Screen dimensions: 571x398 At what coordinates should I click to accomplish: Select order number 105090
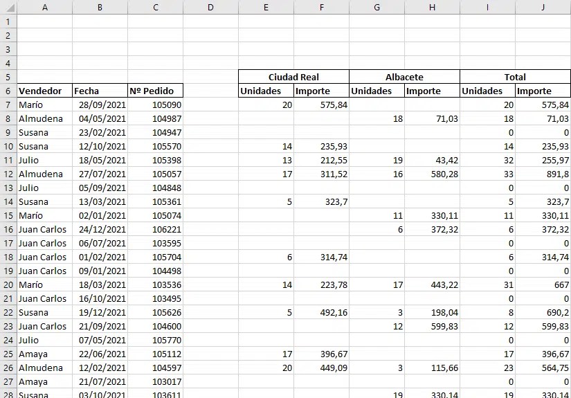156,105
